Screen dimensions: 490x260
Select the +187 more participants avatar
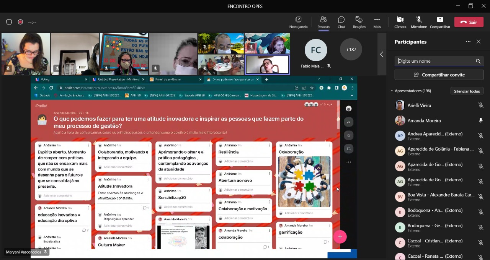[x=351, y=50]
